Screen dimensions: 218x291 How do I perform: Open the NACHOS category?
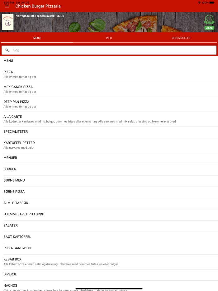tap(109, 286)
